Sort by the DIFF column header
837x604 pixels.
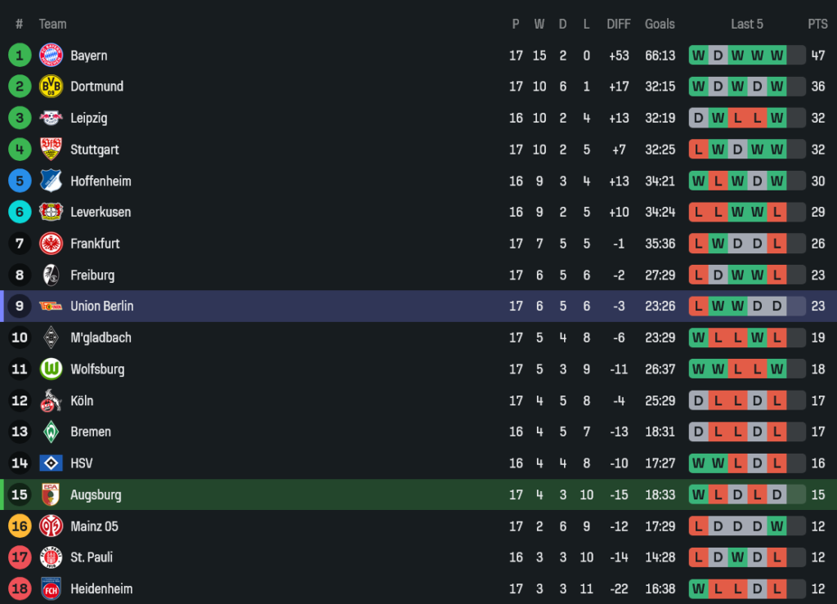tap(619, 25)
